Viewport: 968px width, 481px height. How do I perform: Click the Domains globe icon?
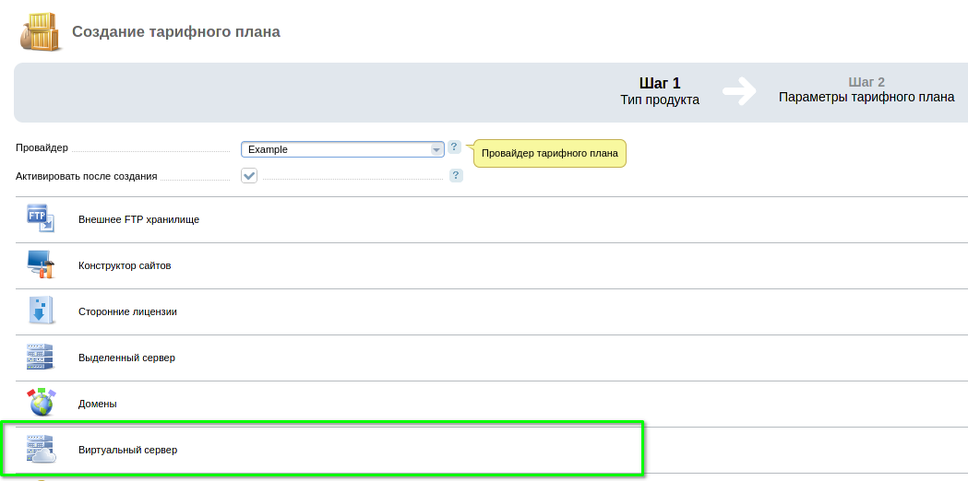click(x=41, y=403)
